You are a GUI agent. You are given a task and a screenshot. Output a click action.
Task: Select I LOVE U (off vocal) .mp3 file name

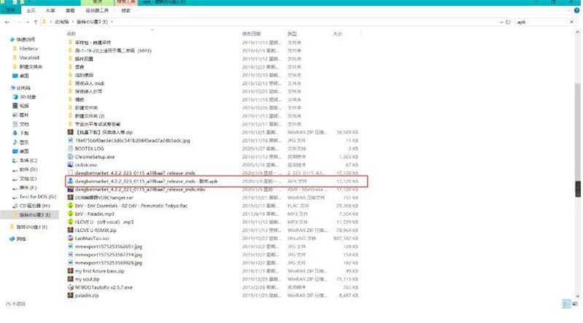104,222
